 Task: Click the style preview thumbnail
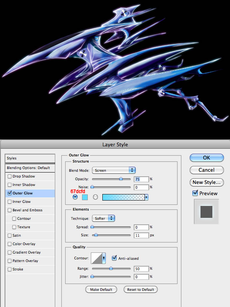[x=206, y=212]
